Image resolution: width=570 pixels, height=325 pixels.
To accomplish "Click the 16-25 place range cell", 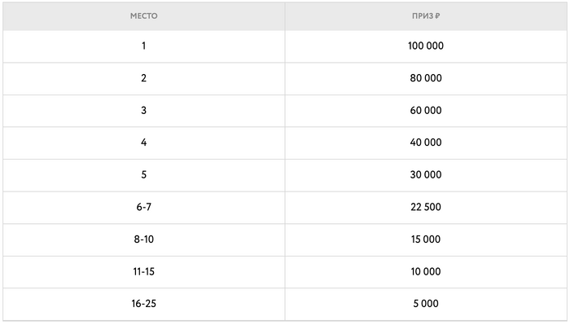I will tap(143, 305).
